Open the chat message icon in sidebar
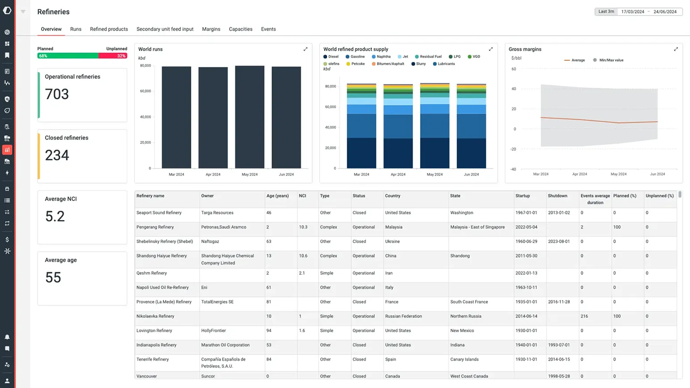The height and width of the screenshot is (388, 690). tap(7, 349)
